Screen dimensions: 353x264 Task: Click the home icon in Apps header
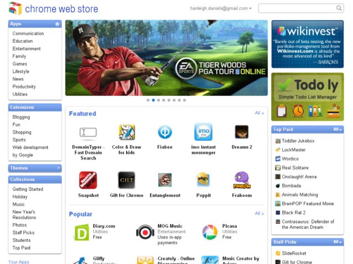point(57,24)
